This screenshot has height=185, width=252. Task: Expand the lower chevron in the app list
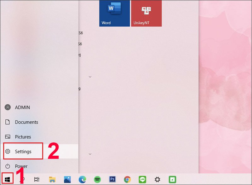pos(90,153)
